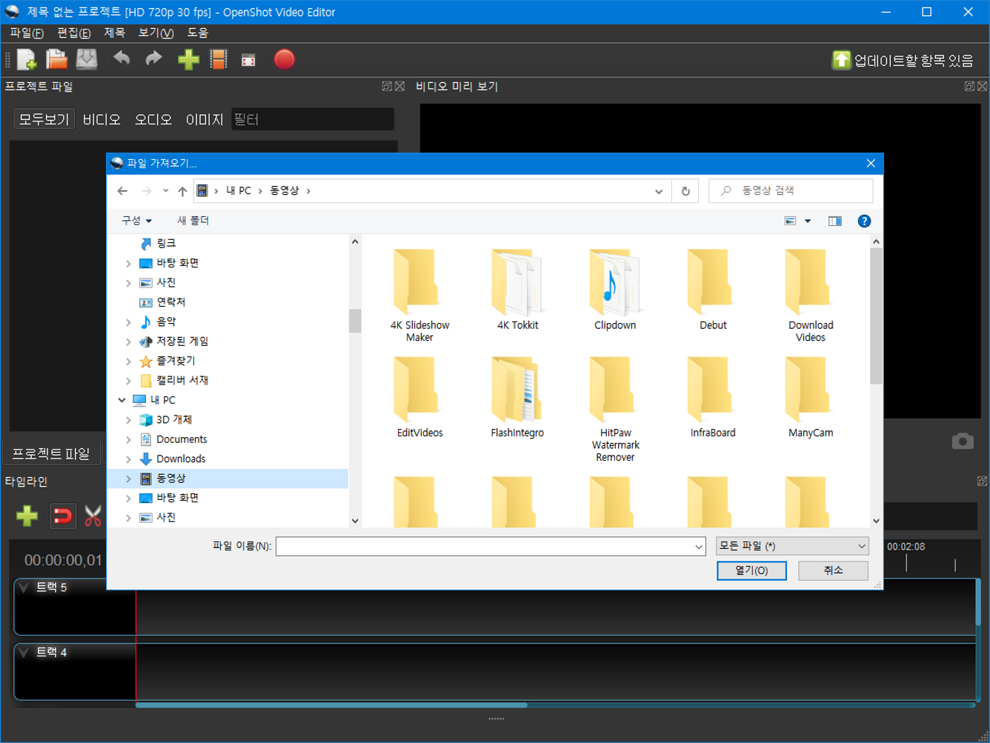Click the dialog Up one level arrow

tap(182, 191)
